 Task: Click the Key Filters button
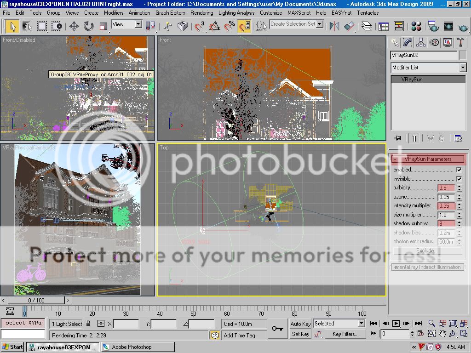pos(345,334)
